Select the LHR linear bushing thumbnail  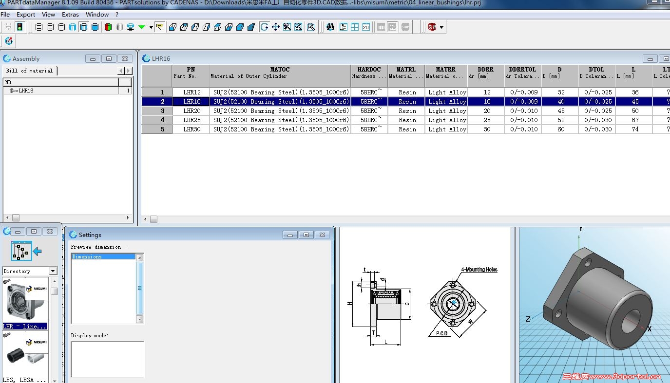click(25, 304)
